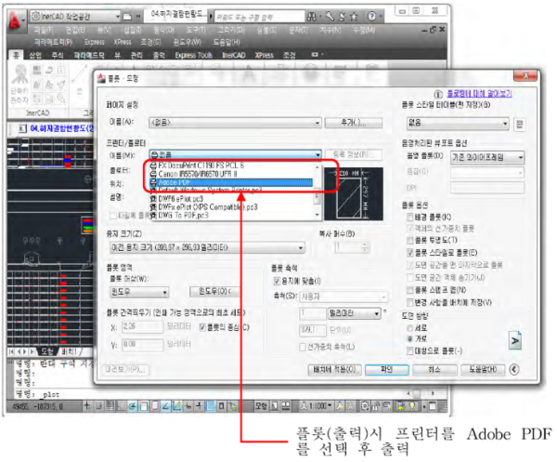Open 플롯 대상(W) 윈도우 dropdown
This screenshot has width=557, height=462.
click(x=139, y=292)
